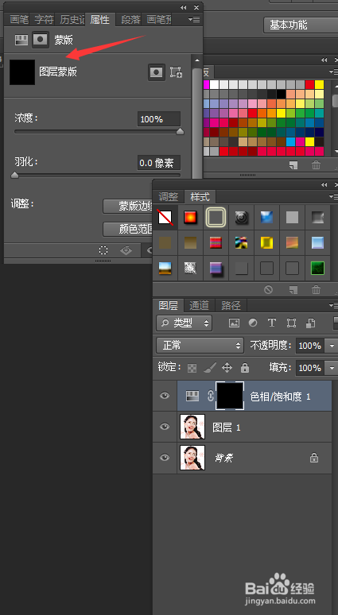
Task: Open the 不透明度 dropdown arrow
Action: 332,346
